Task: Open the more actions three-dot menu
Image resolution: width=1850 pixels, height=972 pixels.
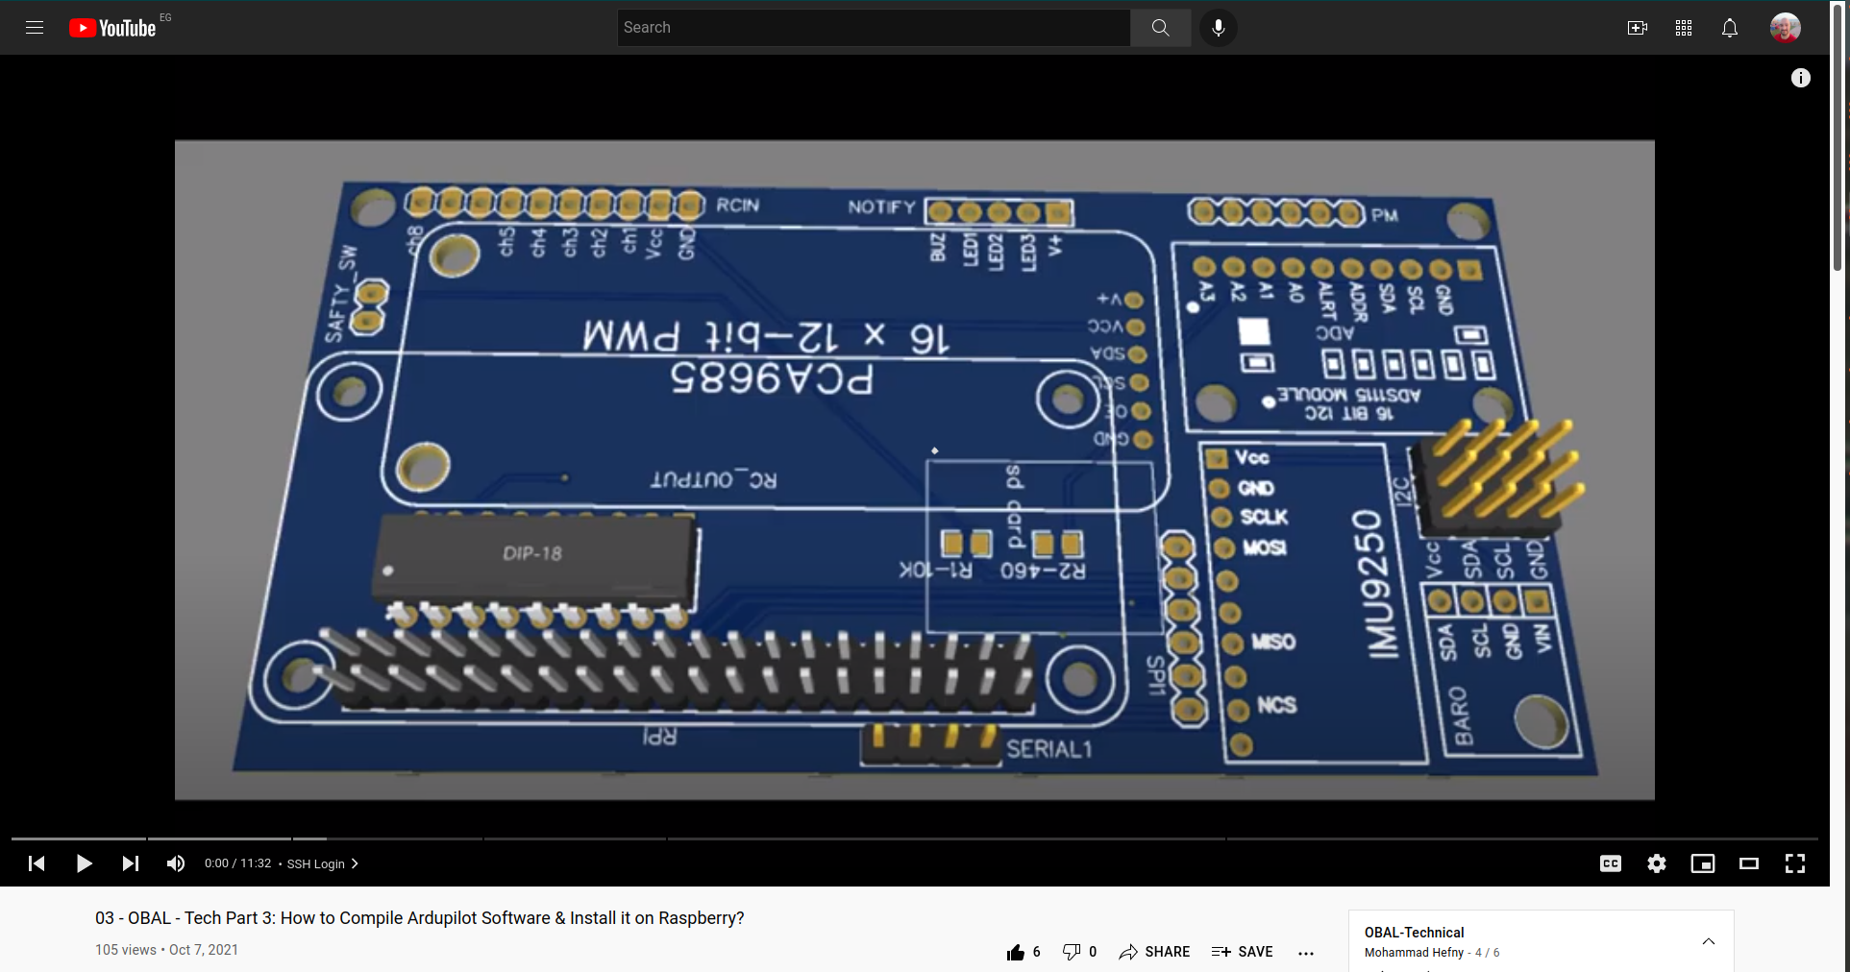Action: (x=1306, y=953)
